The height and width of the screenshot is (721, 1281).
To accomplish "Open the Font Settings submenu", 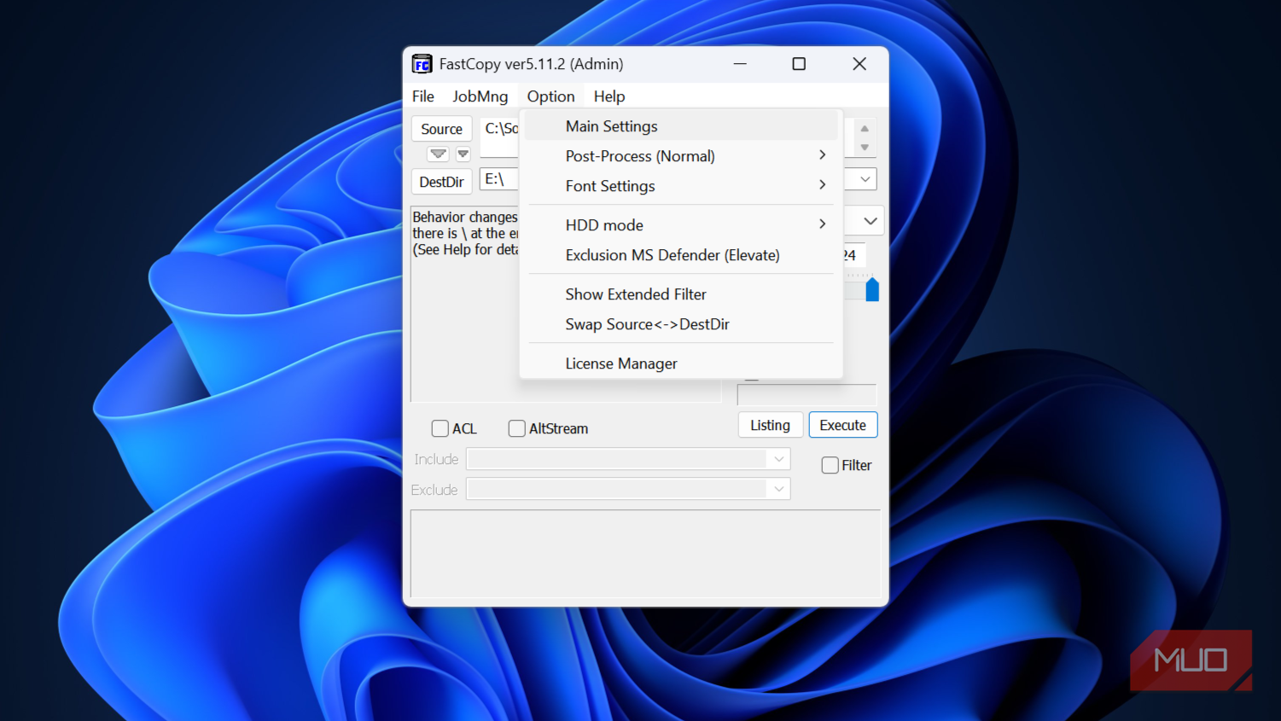I will 681,186.
